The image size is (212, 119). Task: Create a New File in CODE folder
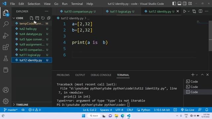point(31,18)
